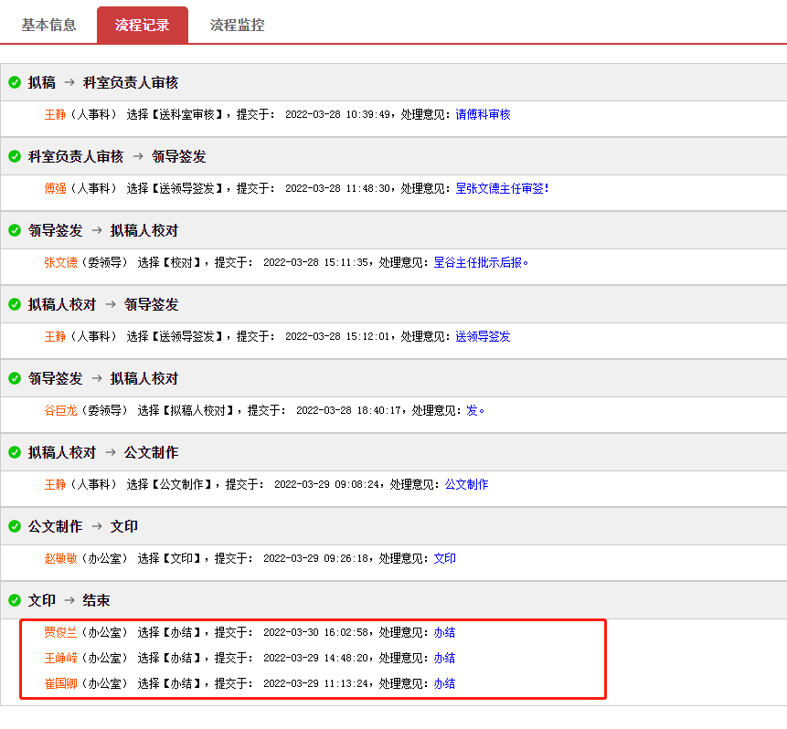This screenshot has width=787, height=729.
Task: Click the 赵敏敏 user name
Action: (61, 558)
